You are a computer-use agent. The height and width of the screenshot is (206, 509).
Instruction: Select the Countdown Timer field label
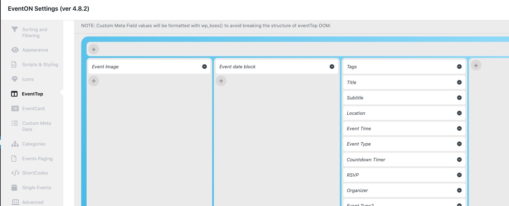click(366, 160)
